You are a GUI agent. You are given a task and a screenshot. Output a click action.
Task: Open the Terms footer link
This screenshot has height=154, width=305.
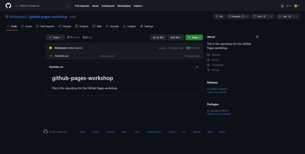82,132
